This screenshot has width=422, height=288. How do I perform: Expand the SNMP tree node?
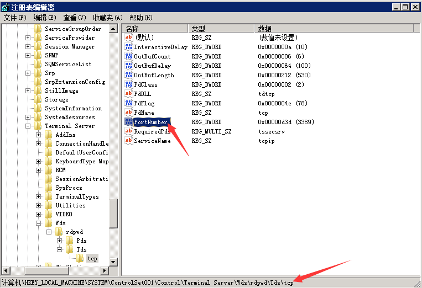[28, 55]
